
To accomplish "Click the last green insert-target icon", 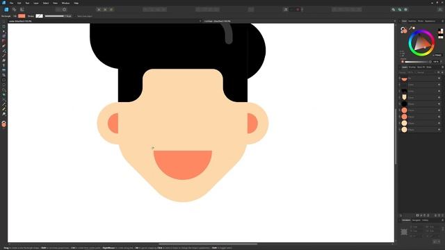I will click(406, 9).
